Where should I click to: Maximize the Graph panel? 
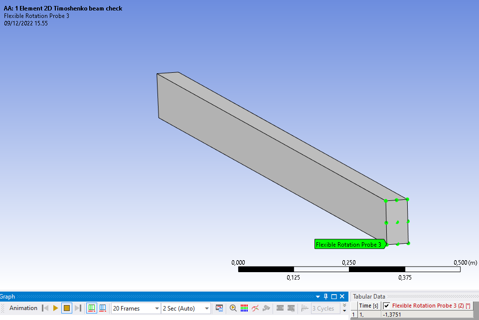point(334,297)
